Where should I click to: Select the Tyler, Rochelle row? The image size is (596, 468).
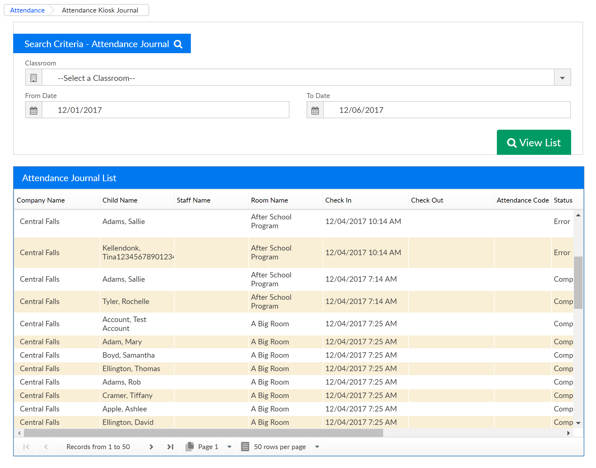[x=126, y=302]
